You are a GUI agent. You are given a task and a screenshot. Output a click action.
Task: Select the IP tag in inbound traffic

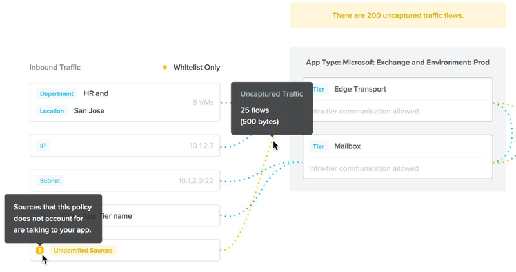[43, 146]
